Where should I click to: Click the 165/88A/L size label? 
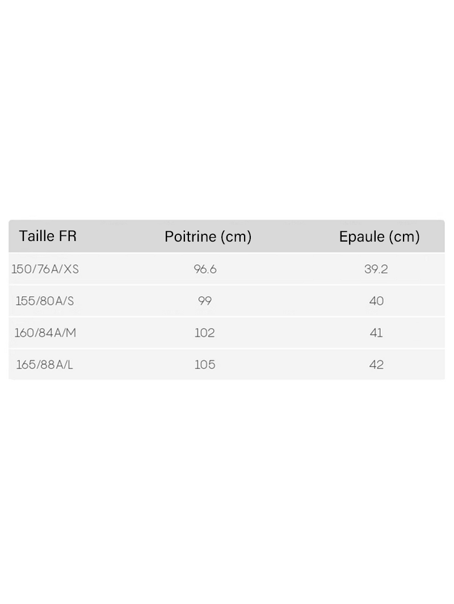44,365
